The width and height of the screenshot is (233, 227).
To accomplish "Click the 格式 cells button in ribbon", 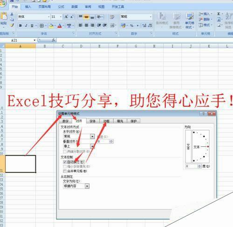I will (206, 25).
